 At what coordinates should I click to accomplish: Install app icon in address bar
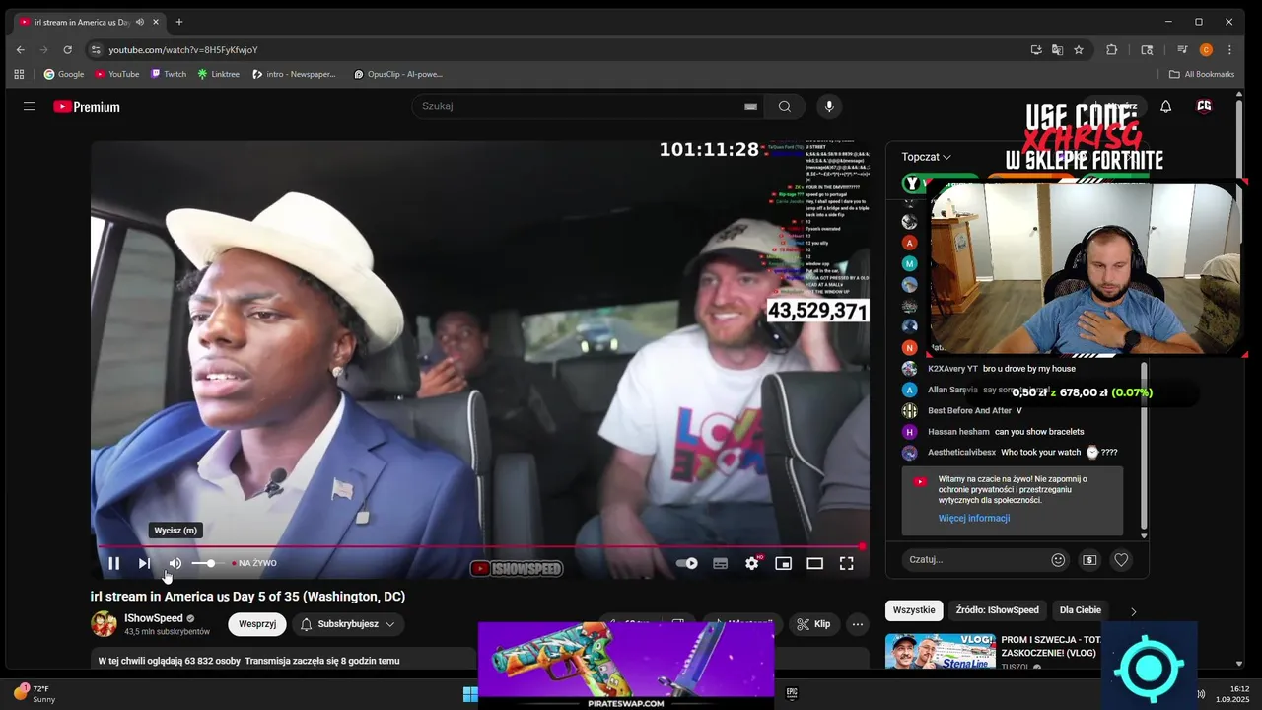coord(1035,49)
